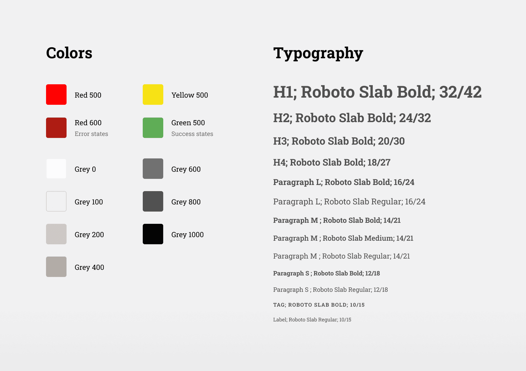Select the Grey 100 outlined swatch

coord(56,201)
